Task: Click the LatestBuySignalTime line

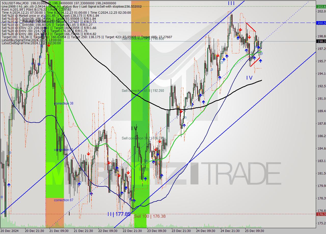Action: pos(31,40)
